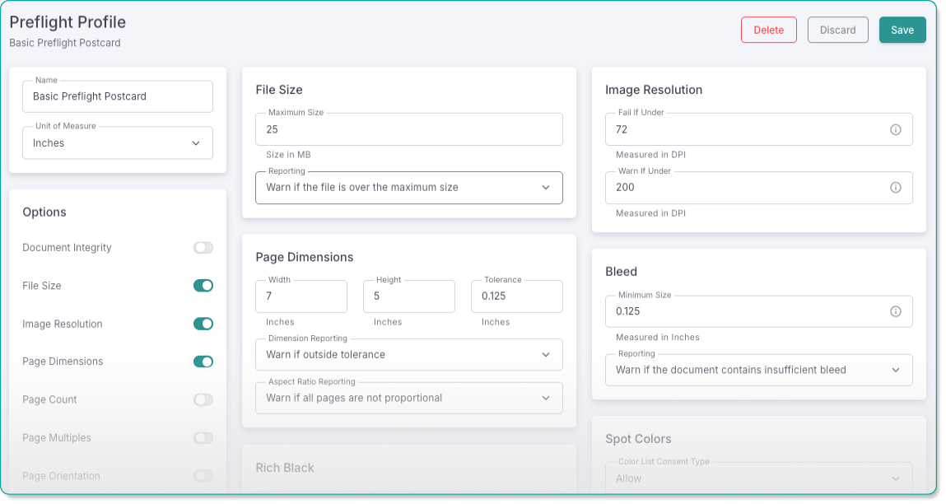Open the Unit of Measure dropdown
The height and width of the screenshot is (504, 946).
(118, 143)
